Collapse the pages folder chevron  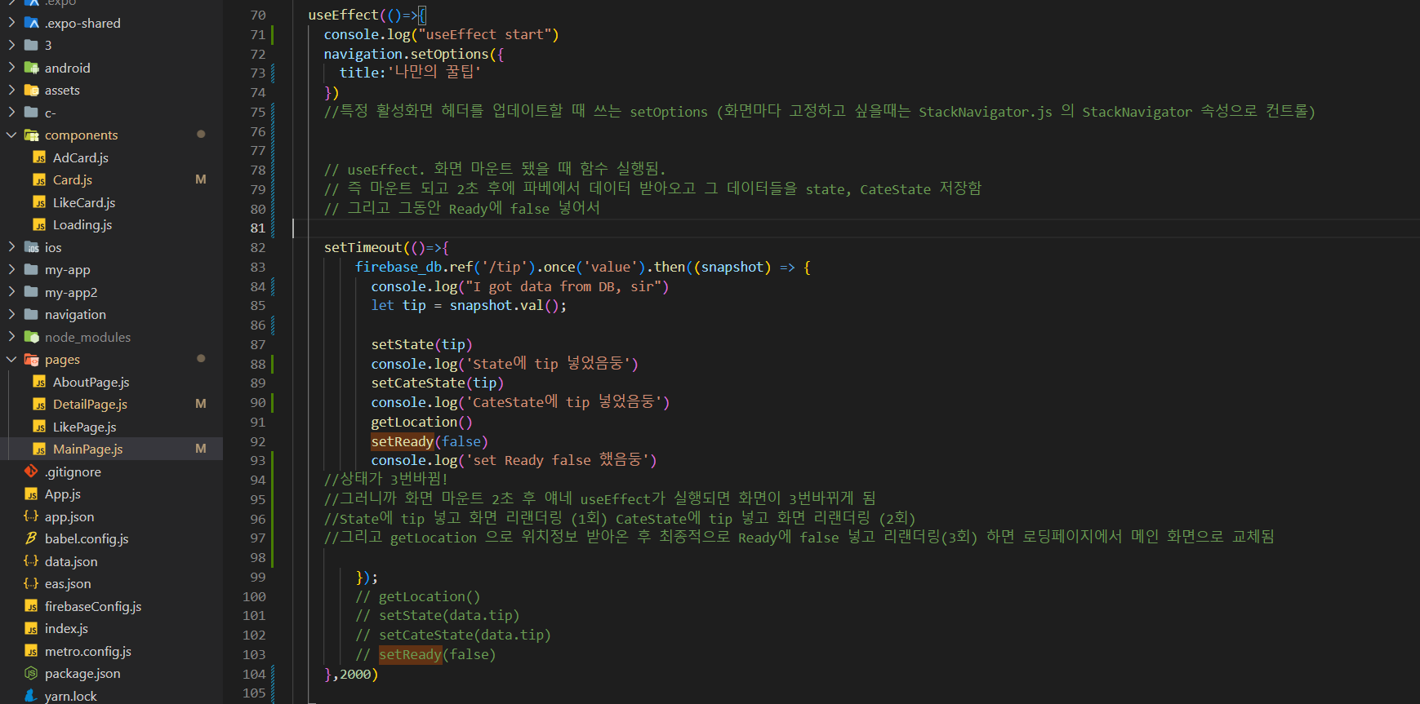(11, 359)
